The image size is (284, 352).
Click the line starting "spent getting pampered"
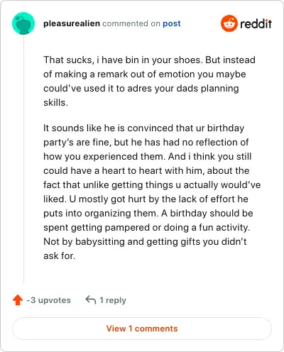[146, 227]
